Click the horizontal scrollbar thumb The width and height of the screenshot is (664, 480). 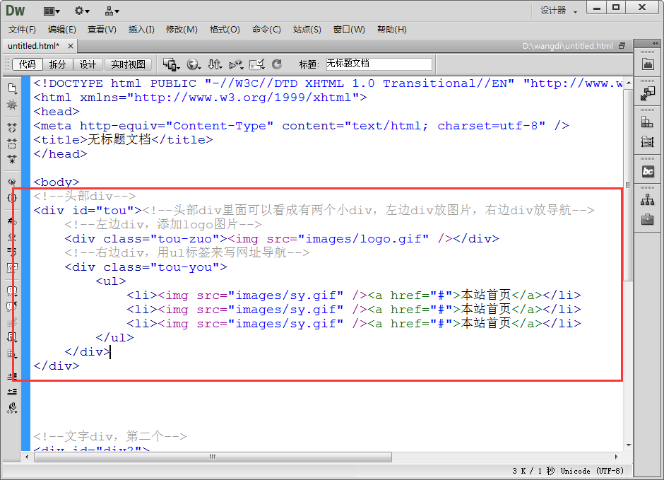click(x=213, y=457)
